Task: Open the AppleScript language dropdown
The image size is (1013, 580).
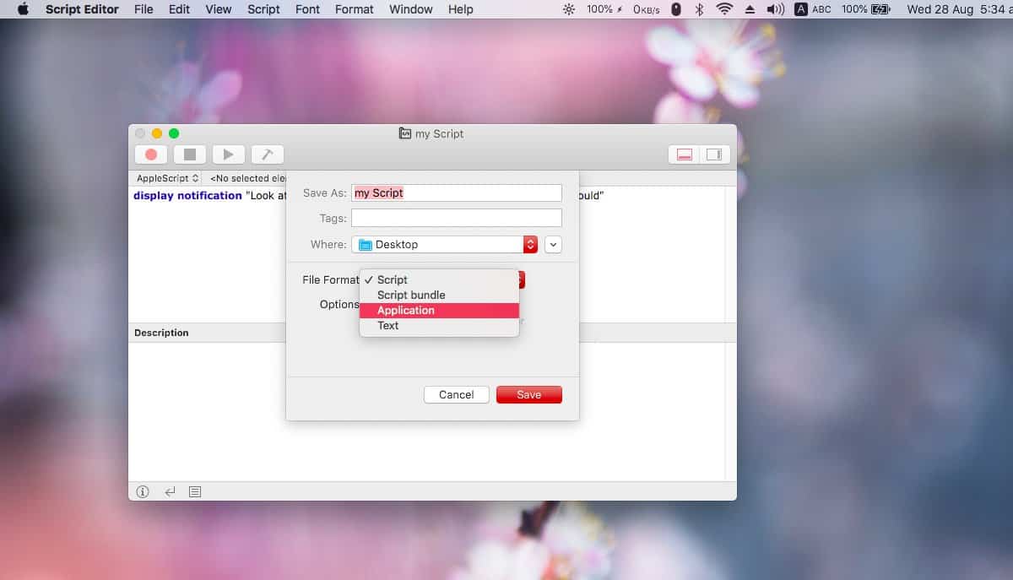Action: tap(167, 178)
